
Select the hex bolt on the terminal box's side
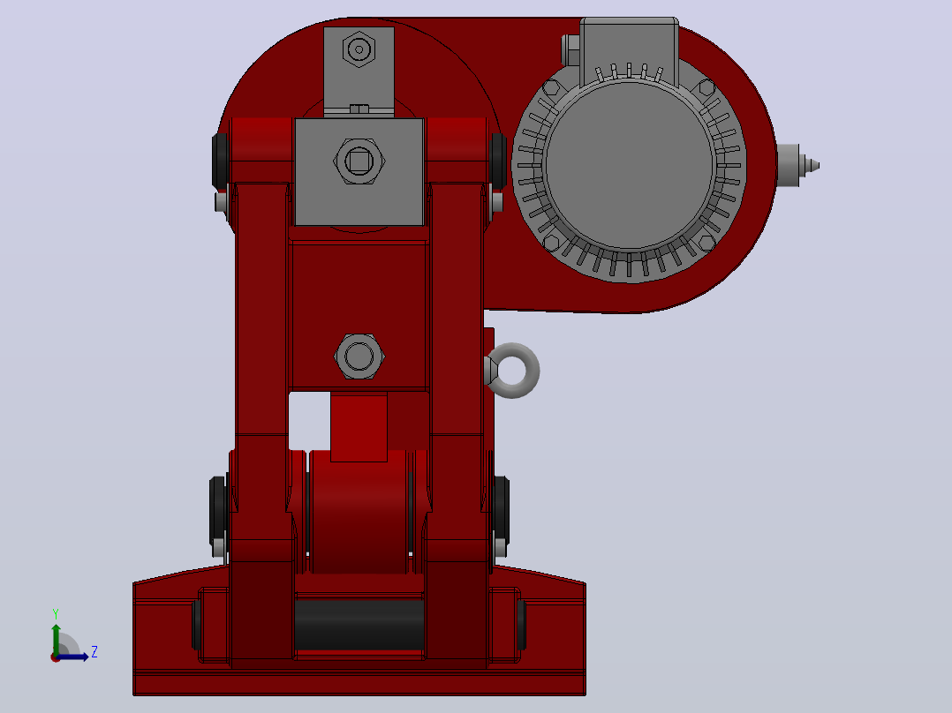pyautogui.click(x=570, y=49)
